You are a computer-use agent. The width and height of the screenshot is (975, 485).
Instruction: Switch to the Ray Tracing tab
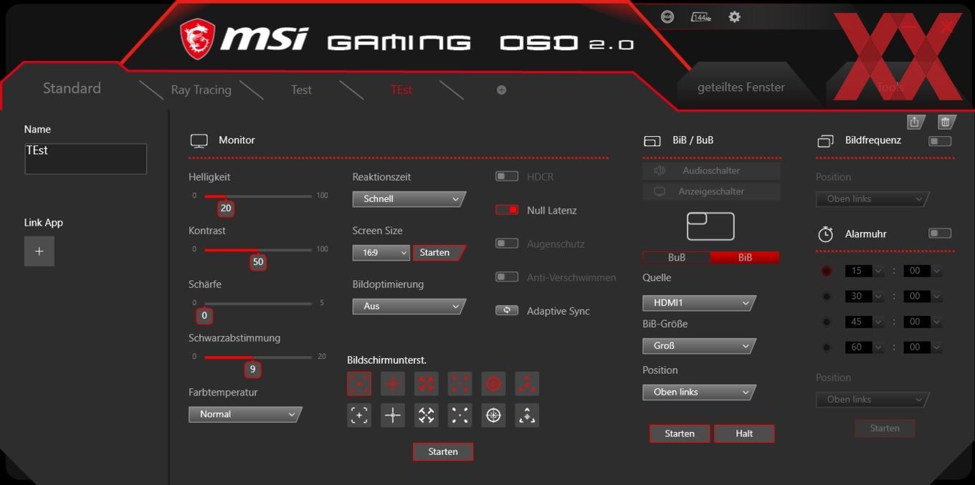tap(201, 90)
